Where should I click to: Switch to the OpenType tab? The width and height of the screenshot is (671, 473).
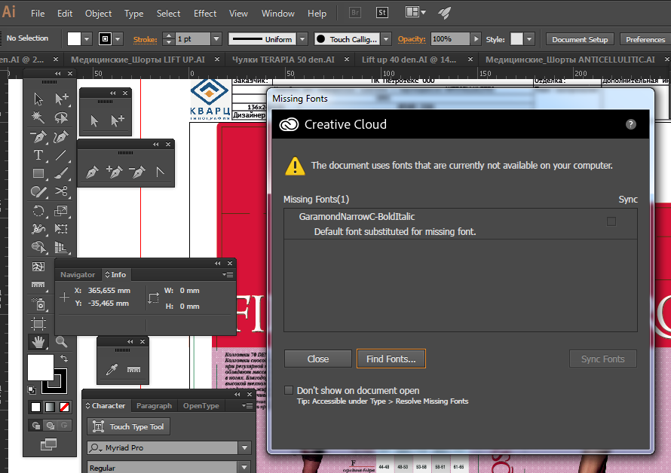[201, 405]
